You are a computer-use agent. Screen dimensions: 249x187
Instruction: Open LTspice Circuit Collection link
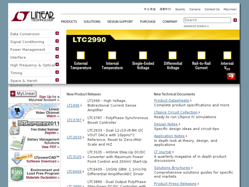[176, 112]
